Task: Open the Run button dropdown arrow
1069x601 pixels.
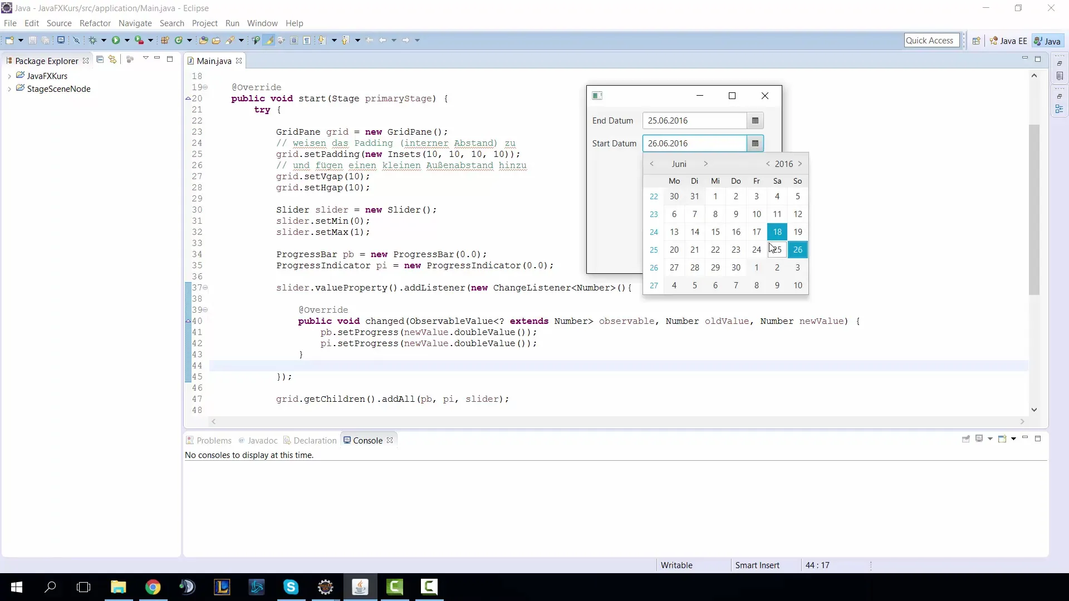Action: click(x=127, y=40)
